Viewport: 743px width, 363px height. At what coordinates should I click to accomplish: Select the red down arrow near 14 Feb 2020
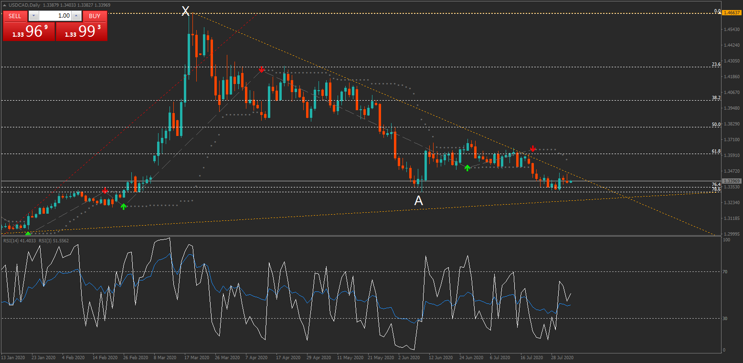[x=105, y=190]
